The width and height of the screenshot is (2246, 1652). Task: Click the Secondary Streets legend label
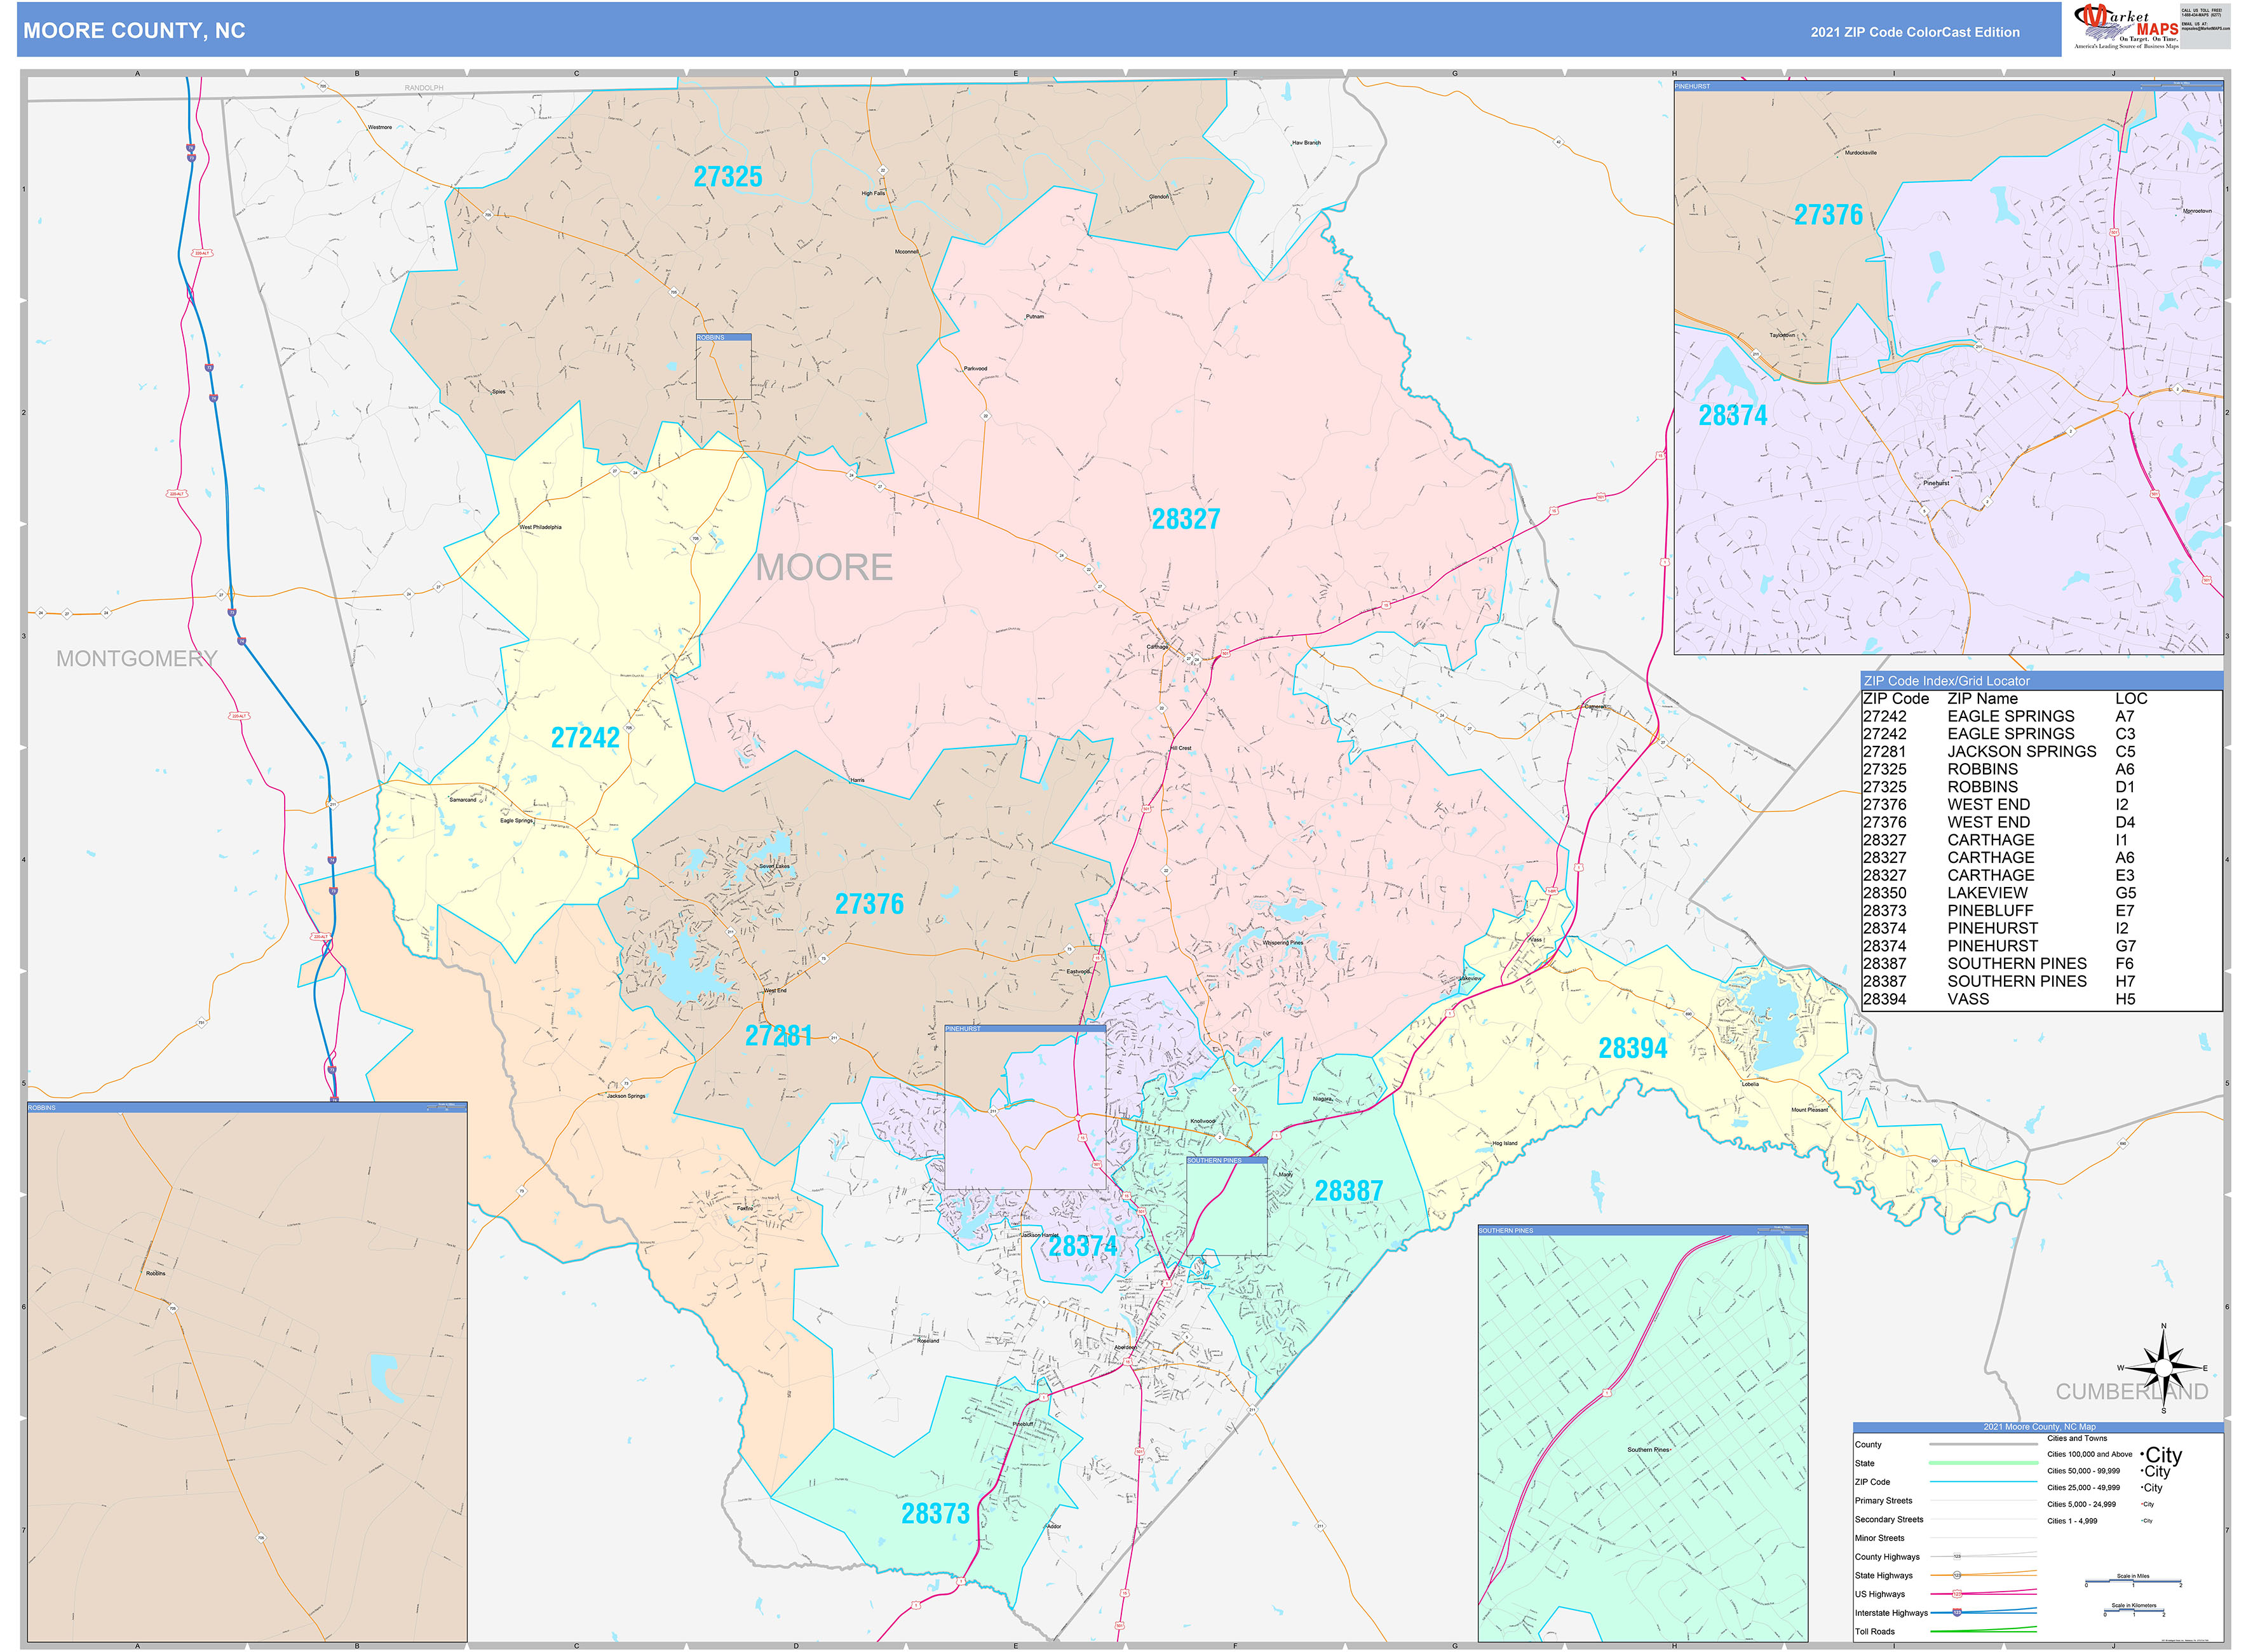click(1890, 1520)
